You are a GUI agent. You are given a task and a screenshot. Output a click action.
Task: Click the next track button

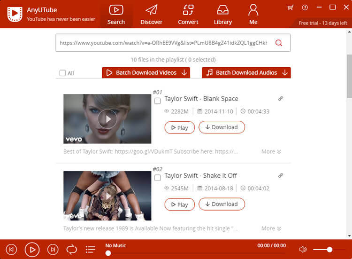tap(53, 250)
